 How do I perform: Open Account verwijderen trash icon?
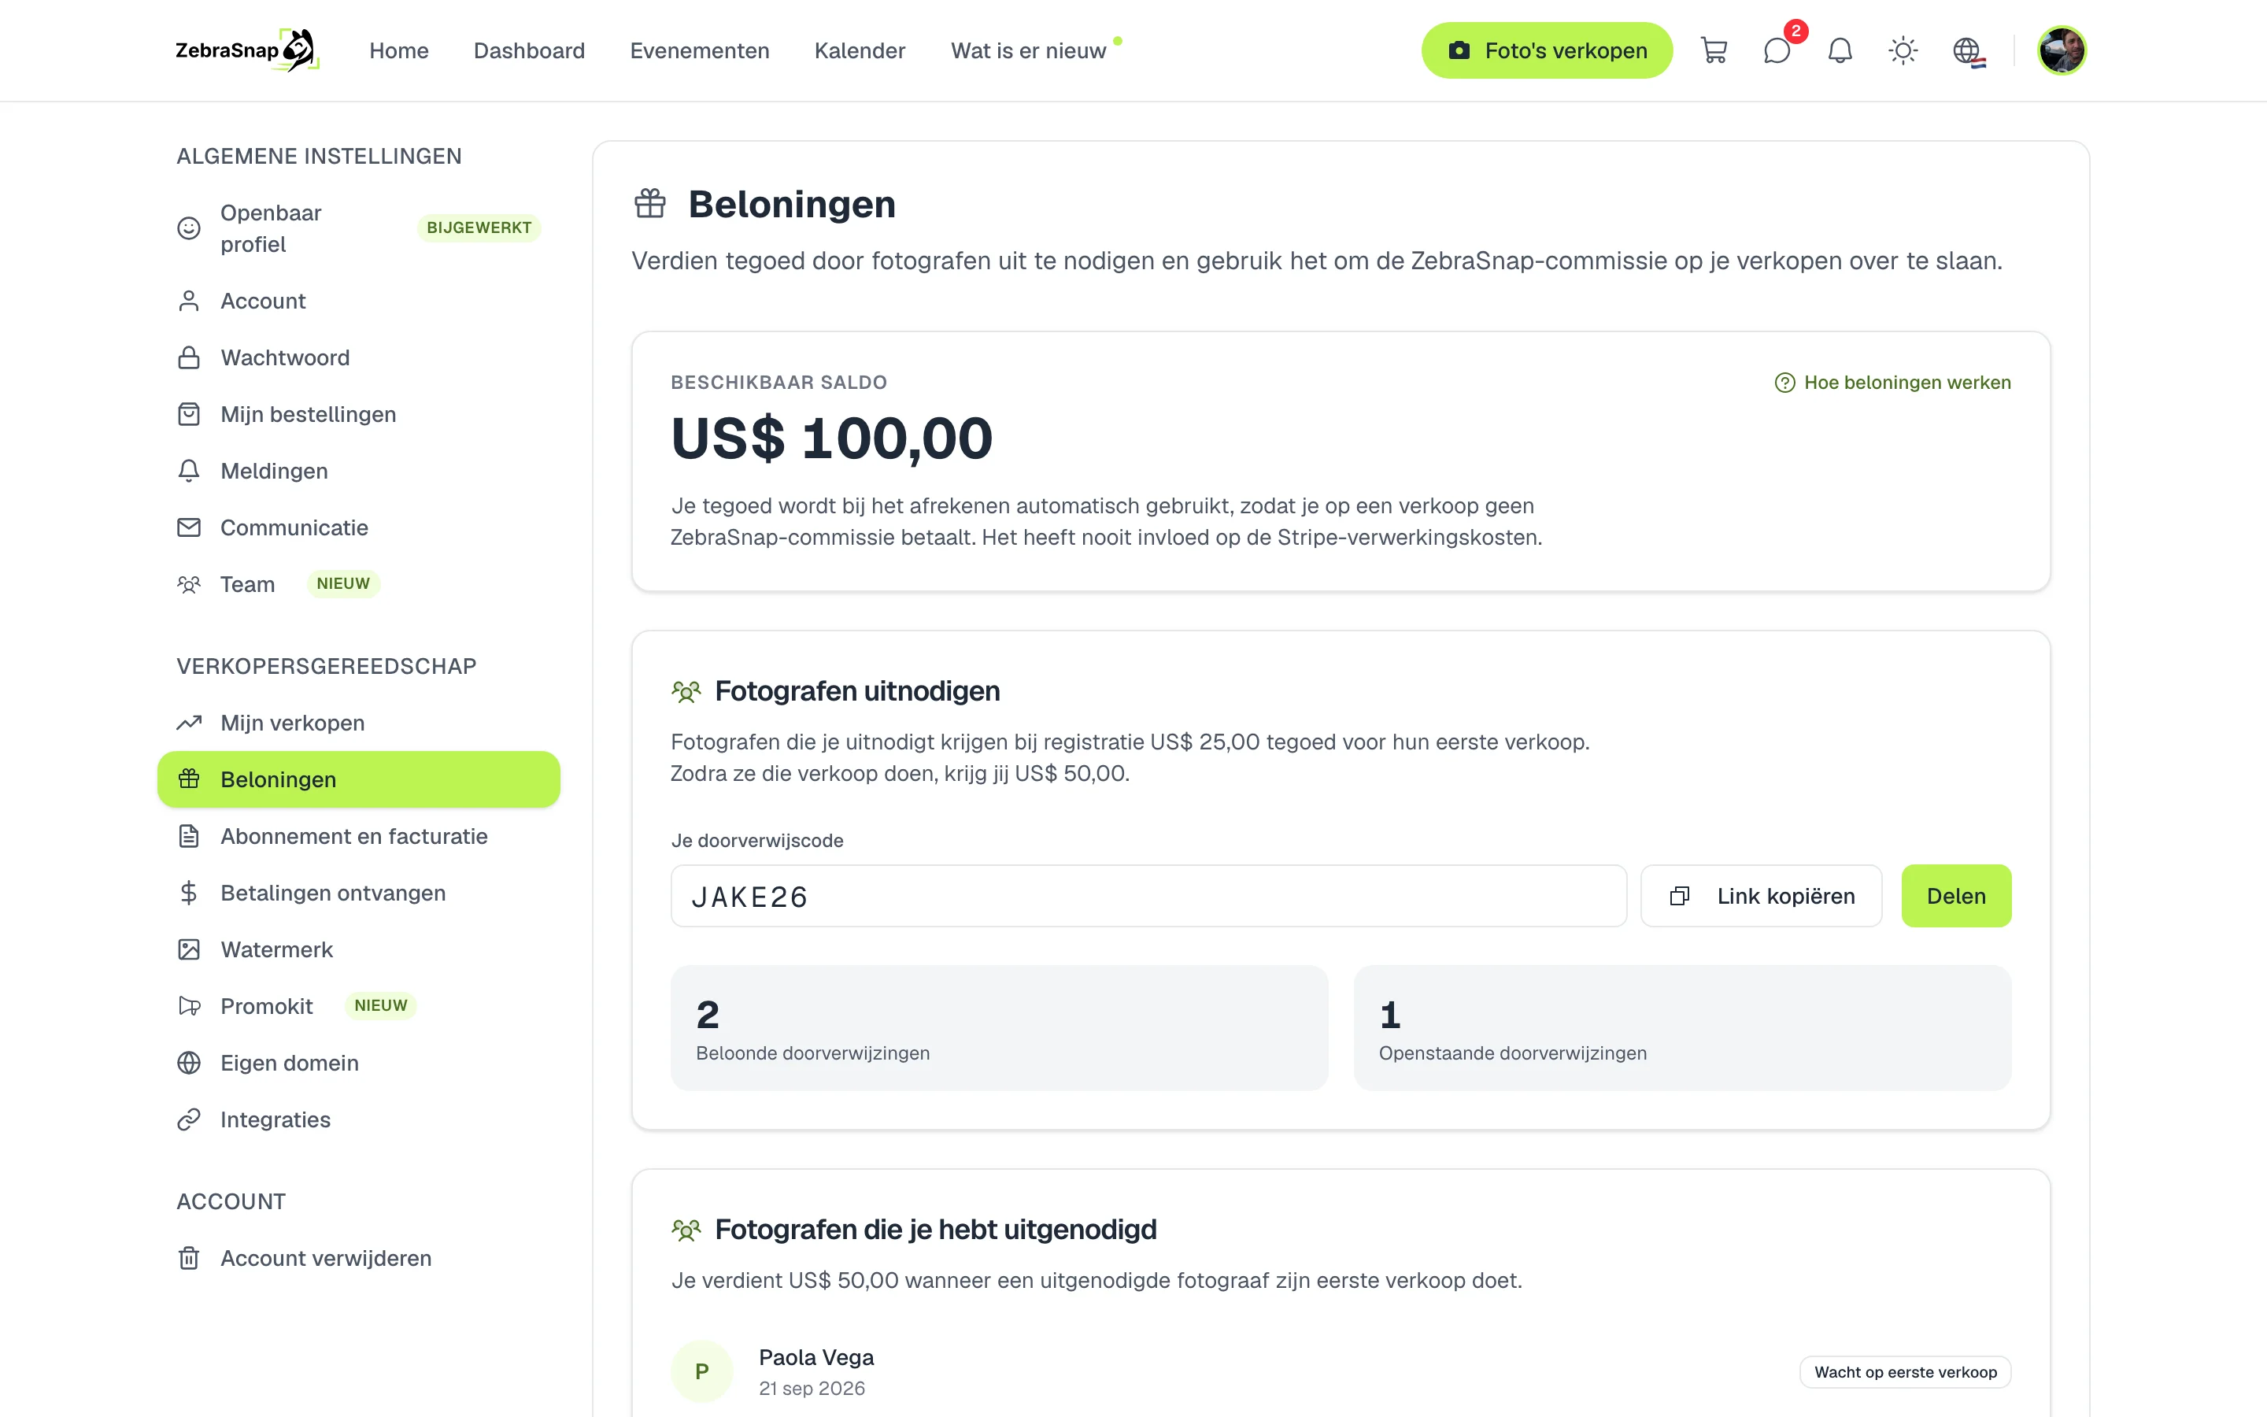(189, 1258)
